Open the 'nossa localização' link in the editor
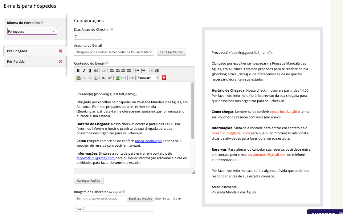Screen dimensions: 343x214 click(x=148, y=141)
